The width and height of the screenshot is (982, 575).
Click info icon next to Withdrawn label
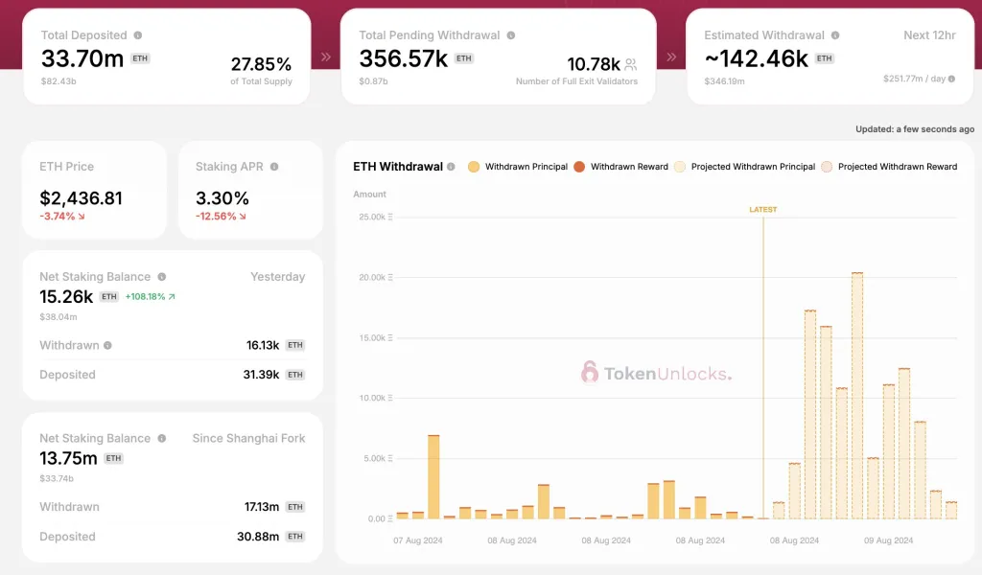pos(107,345)
